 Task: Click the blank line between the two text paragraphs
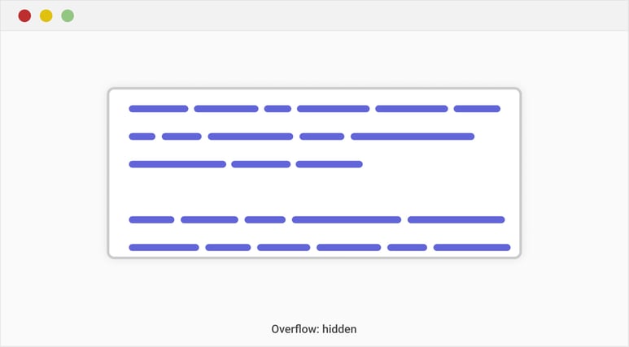coord(314,192)
